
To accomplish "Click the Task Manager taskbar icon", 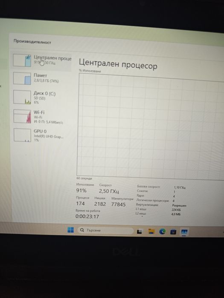I will tap(184, 232).
